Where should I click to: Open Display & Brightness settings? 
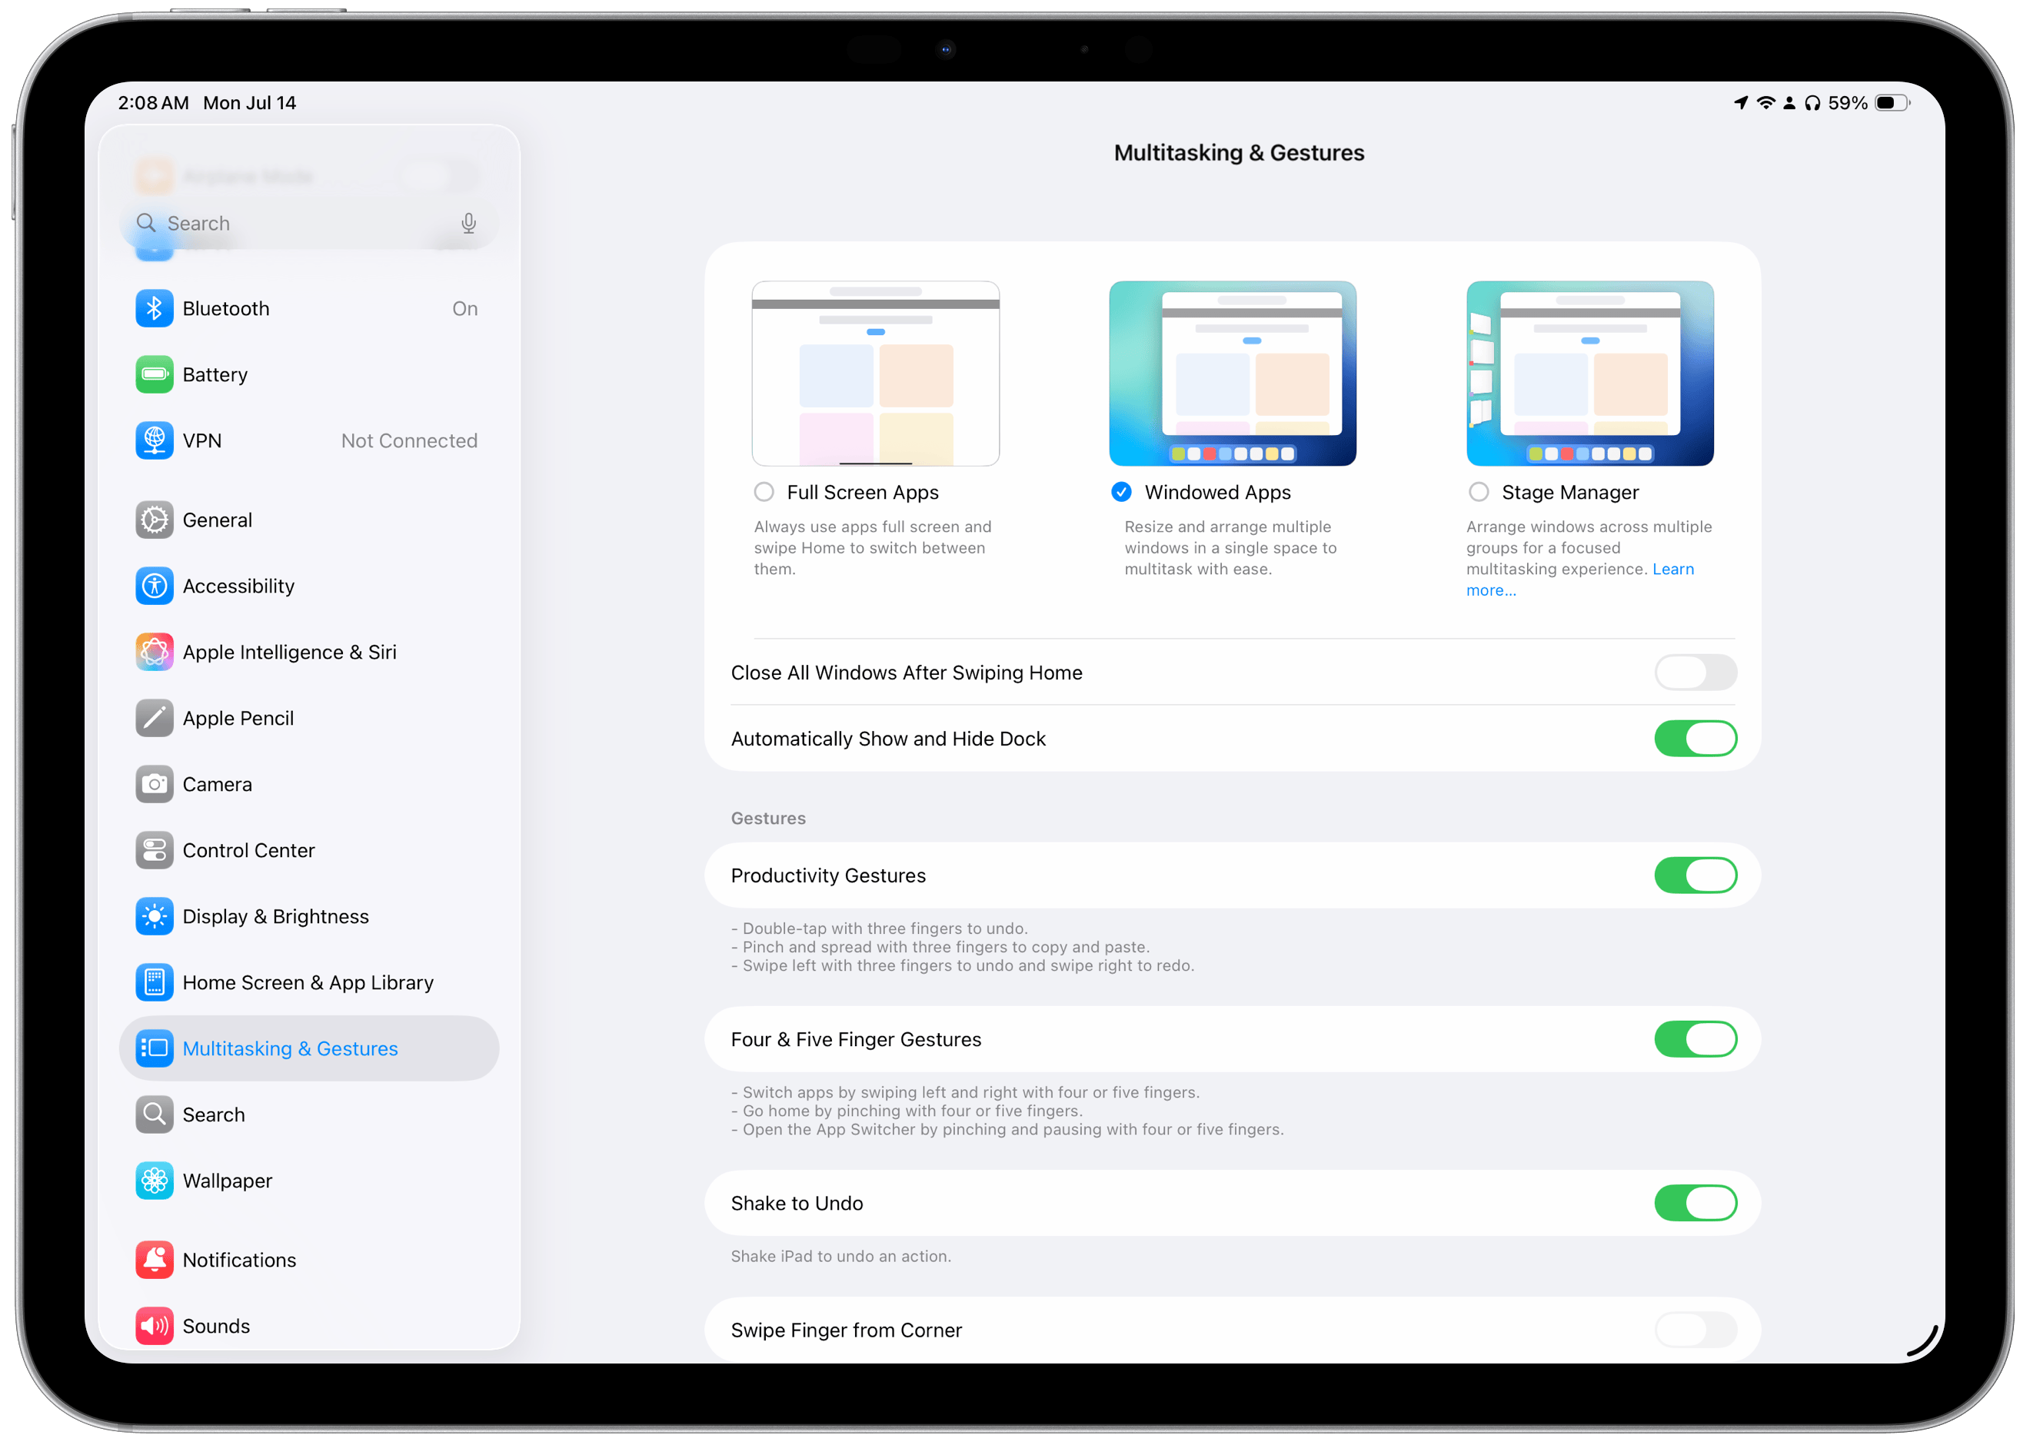click(x=309, y=916)
